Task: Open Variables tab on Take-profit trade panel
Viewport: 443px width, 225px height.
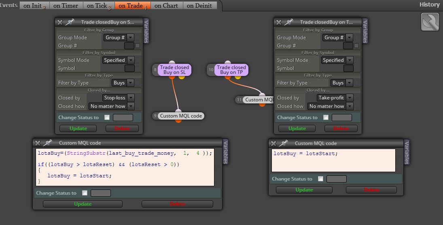Action: [365, 31]
